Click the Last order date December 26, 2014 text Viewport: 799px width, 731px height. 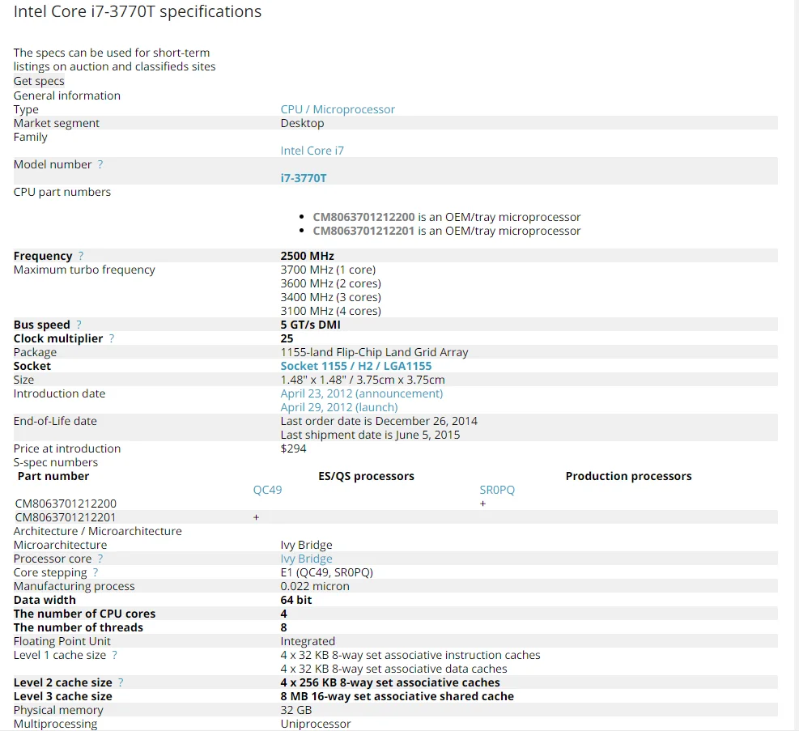[379, 421]
